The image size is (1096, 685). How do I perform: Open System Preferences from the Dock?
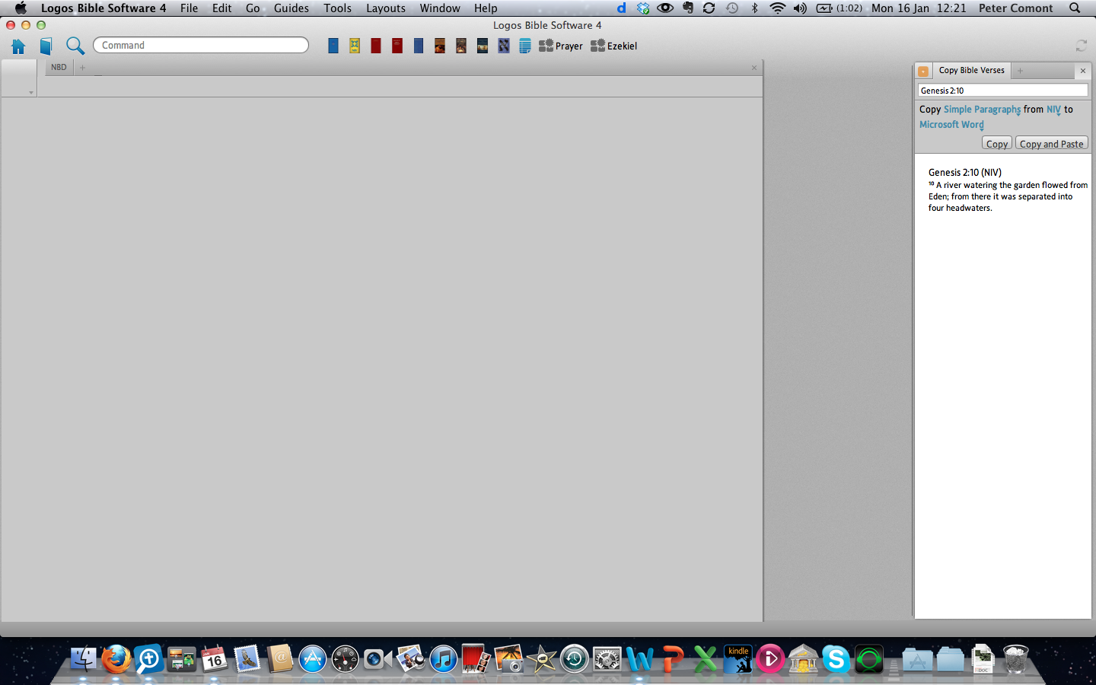point(607,658)
